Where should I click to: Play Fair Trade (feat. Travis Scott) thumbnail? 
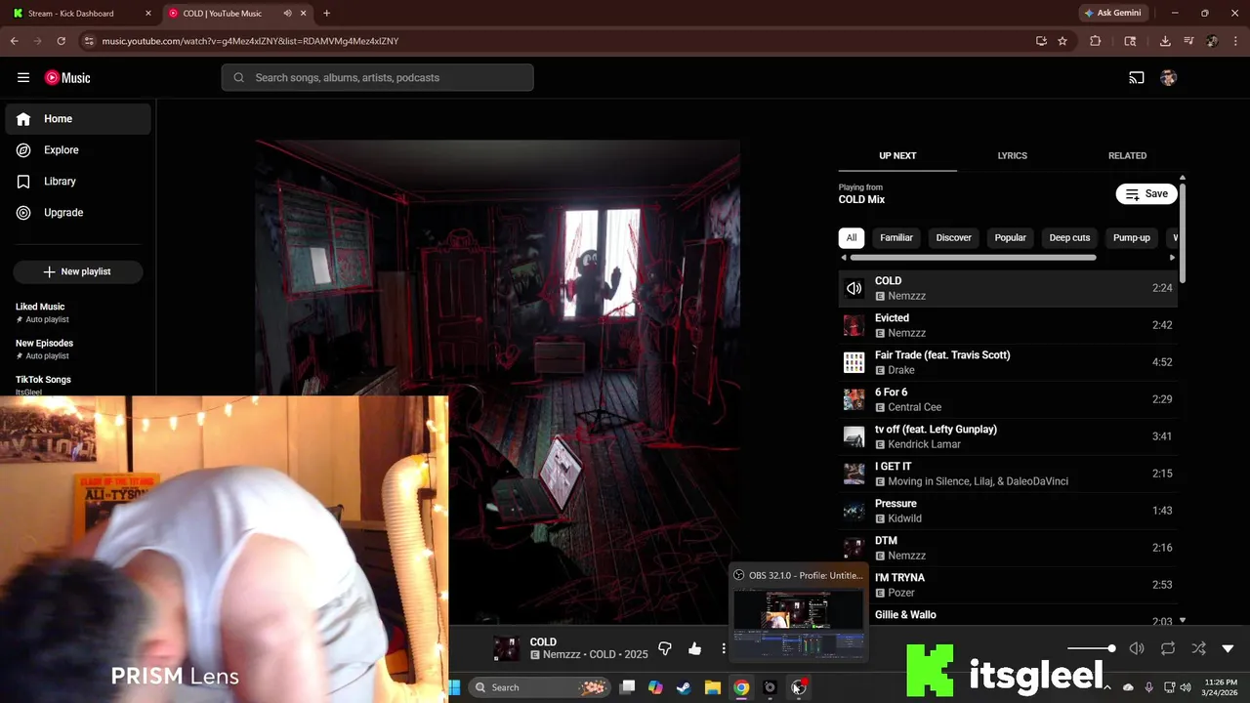[x=854, y=362]
